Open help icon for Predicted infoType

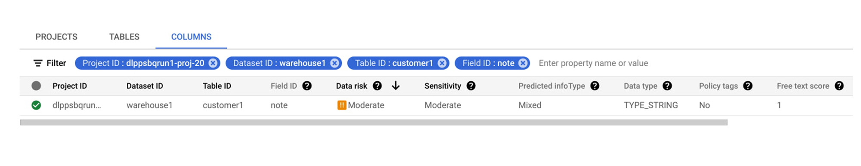[x=595, y=86]
